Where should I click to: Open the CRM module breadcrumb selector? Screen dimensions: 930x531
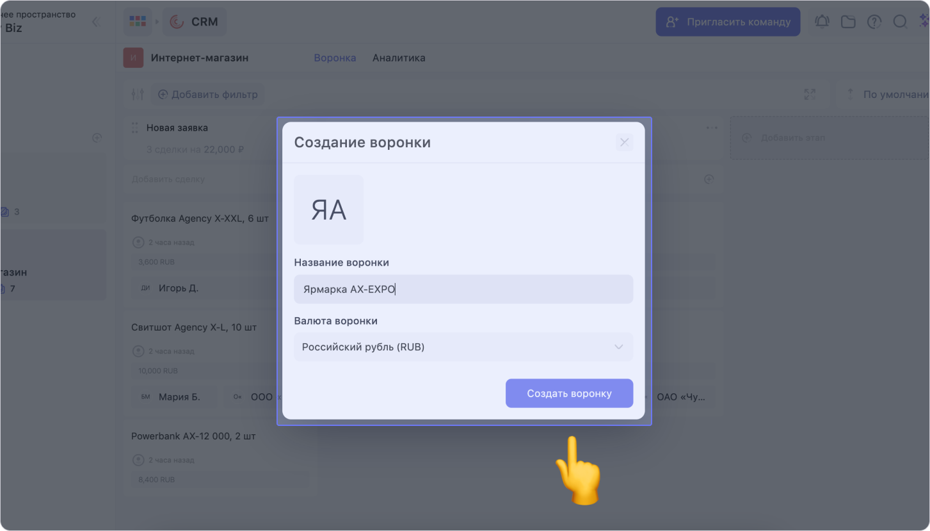tap(195, 22)
